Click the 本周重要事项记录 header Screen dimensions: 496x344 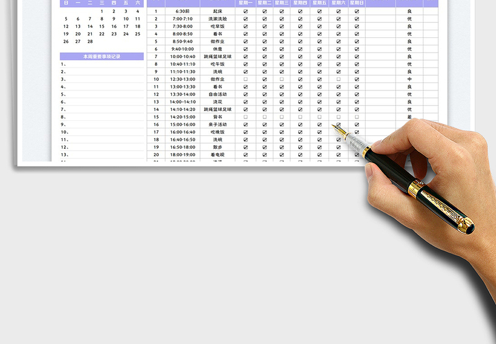[102, 56]
